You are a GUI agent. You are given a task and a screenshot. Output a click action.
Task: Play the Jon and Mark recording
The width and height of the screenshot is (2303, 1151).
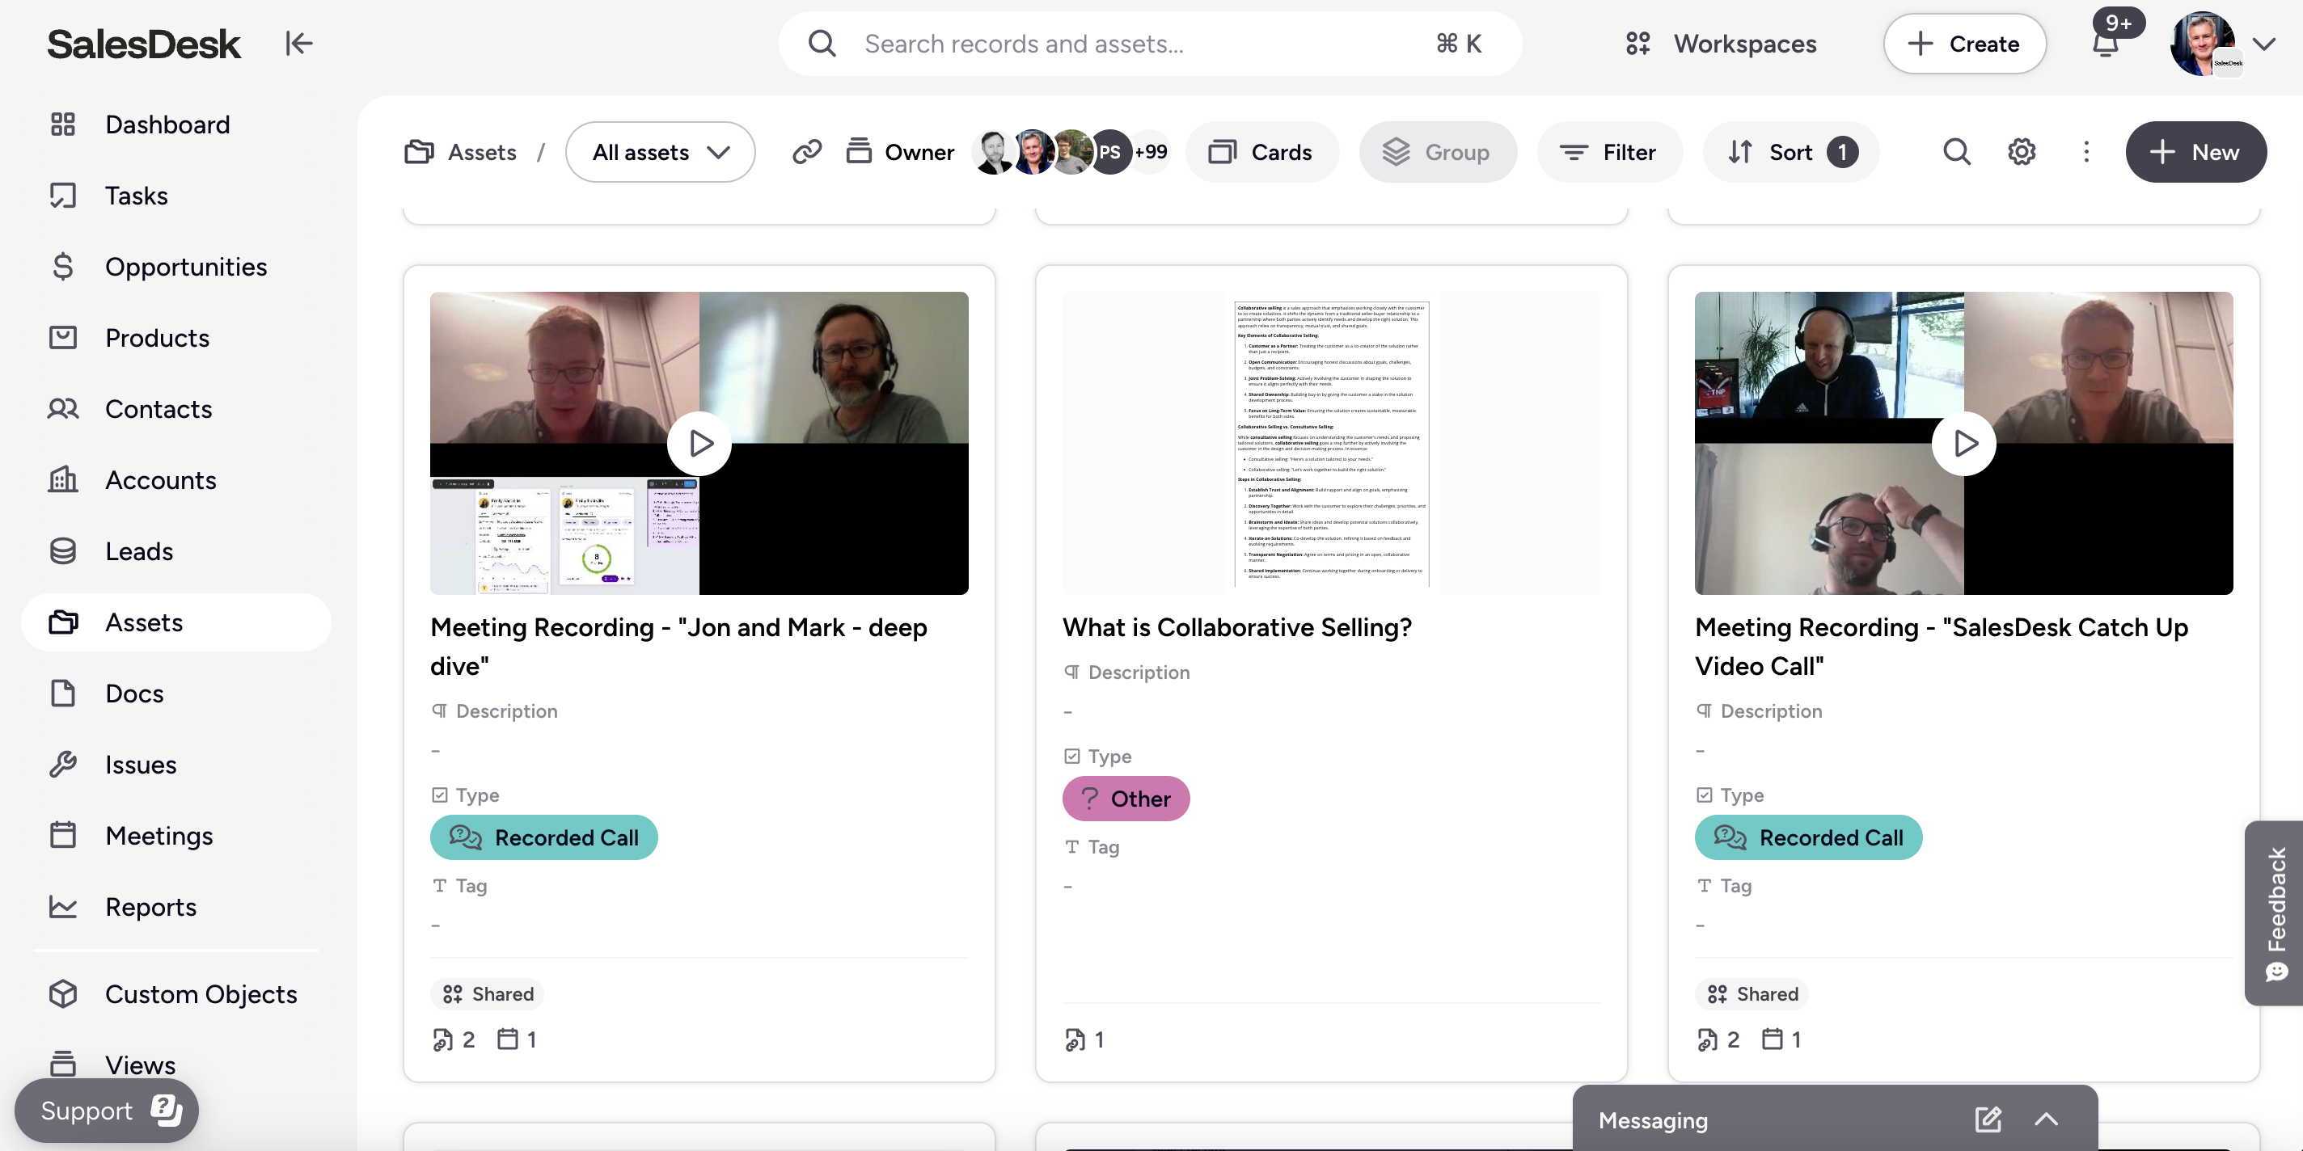click(699, 443)
